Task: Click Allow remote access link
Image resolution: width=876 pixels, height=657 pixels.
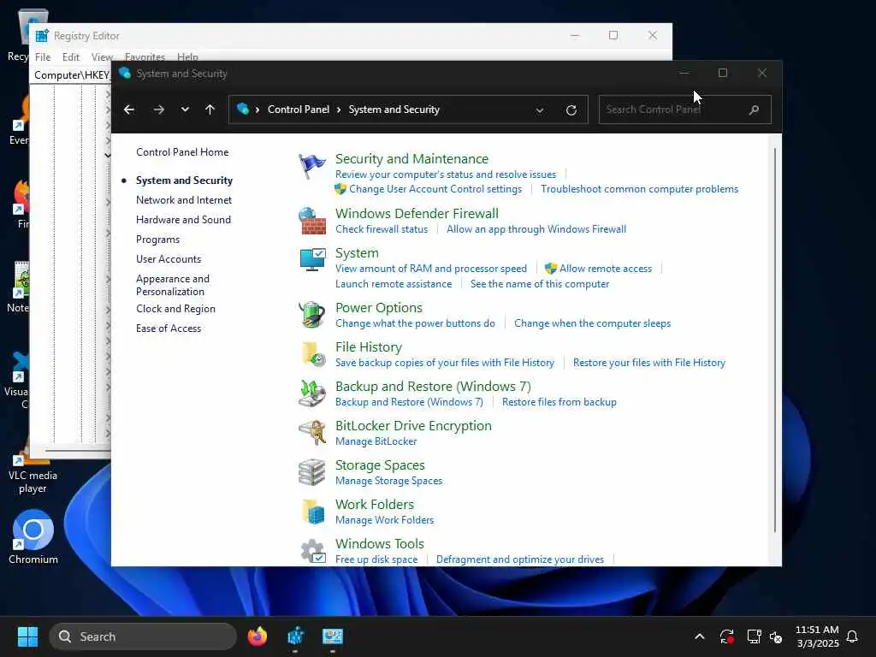Action: [606, 269]
